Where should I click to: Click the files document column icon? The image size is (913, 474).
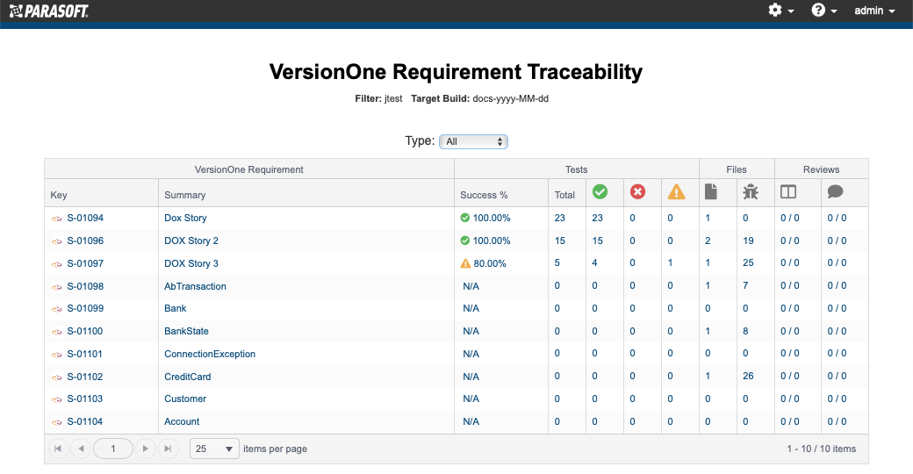point(710,191)
